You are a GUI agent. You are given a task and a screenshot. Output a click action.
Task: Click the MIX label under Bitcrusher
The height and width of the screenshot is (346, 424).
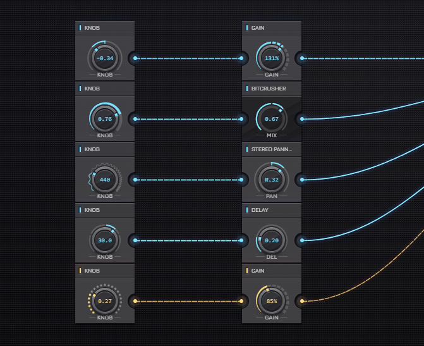272,135
